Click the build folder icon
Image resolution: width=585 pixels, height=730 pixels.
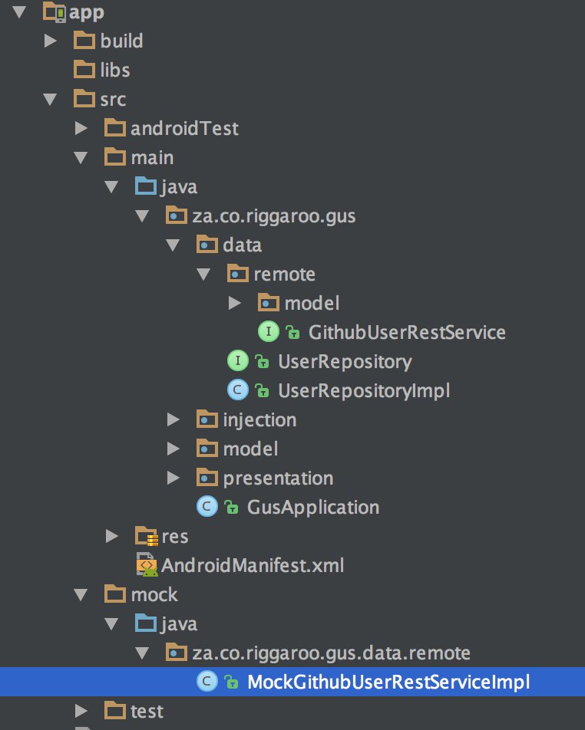[x=84, y=41]
